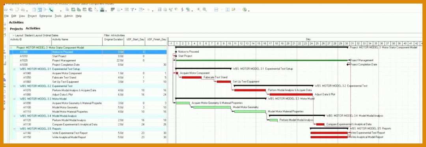Click the zoom in magnifier toolbar icon
Screen dimensions: 426x147
tap(199, 9)
